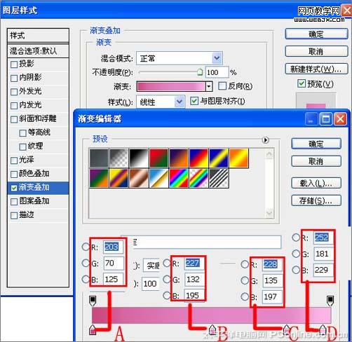352x342 pixels.
Task: Toggle the 预览(V) preview checkbox
Action: pos(302,83)
